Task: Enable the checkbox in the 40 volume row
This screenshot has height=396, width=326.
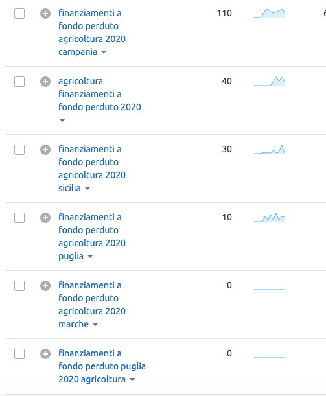Action: [19, 82]
